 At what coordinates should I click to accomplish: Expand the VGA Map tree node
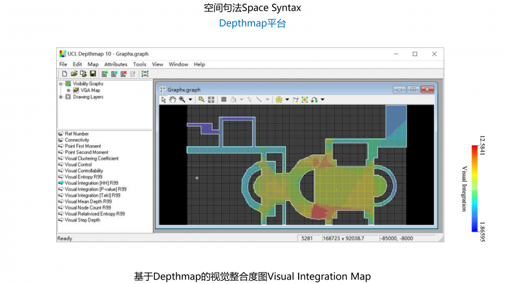coord(68,90)
